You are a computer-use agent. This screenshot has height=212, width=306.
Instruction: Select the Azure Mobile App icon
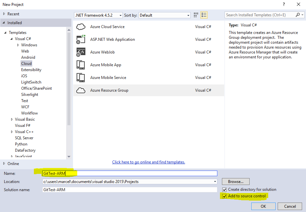pos(81,65)
